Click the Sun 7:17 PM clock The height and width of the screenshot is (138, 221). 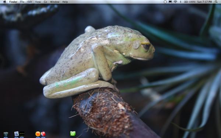tap(204, 2)
